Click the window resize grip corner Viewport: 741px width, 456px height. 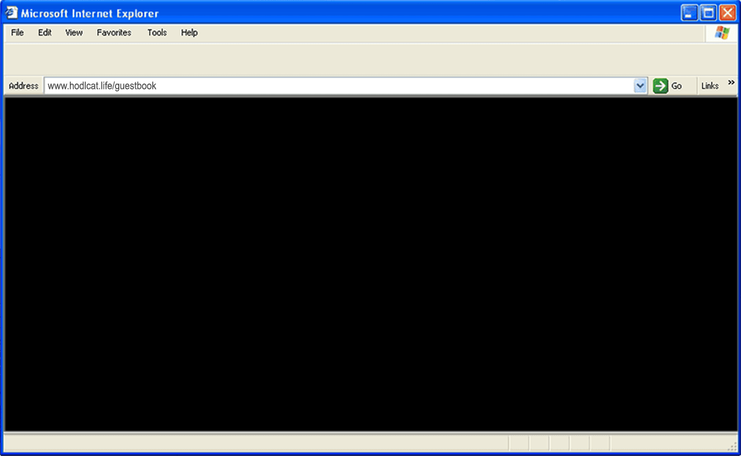click(x=732, y=446)
